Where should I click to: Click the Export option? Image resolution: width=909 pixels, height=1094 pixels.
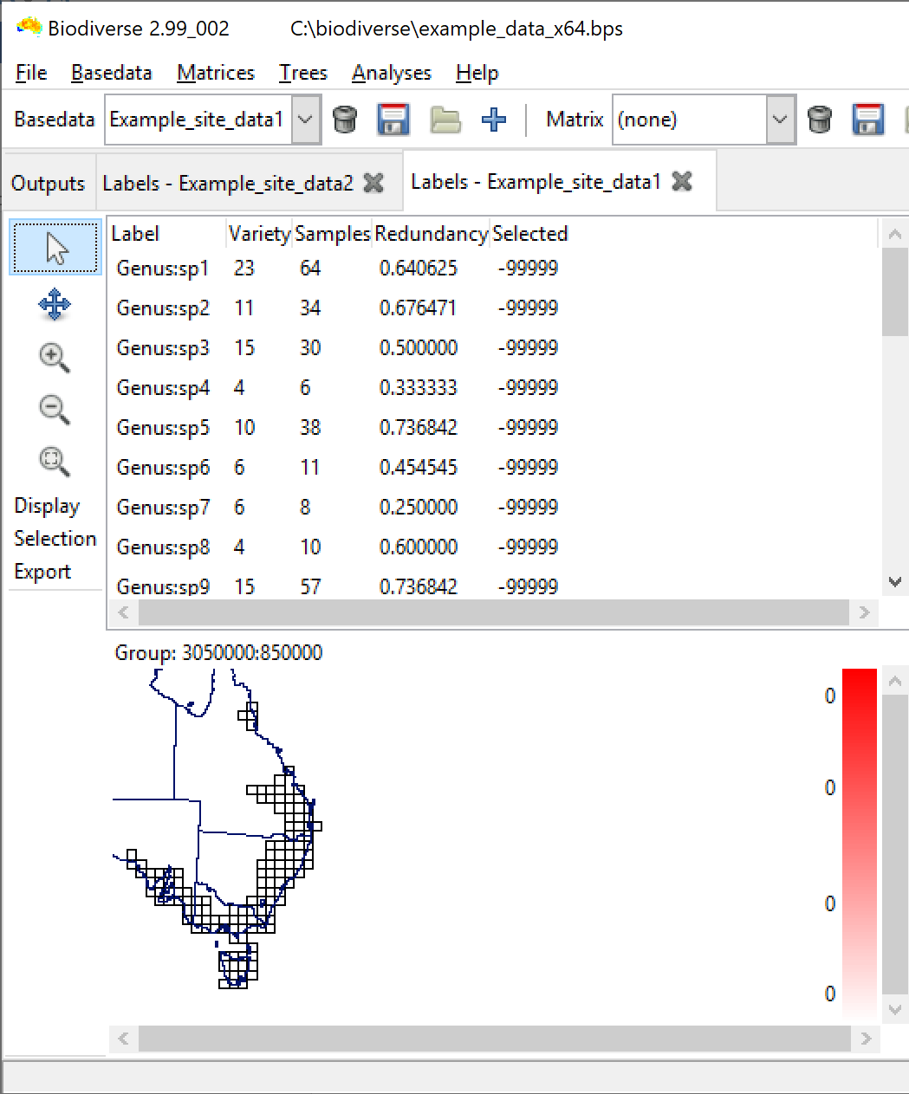42,571
